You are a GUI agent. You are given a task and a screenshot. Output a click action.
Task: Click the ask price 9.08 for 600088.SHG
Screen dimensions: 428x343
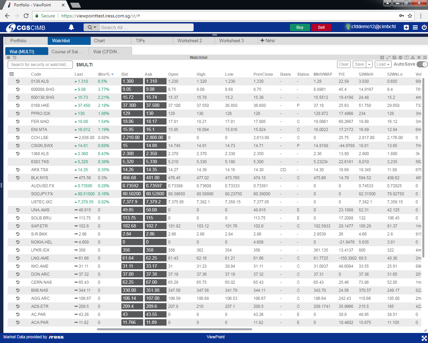(x=155, y=89)
